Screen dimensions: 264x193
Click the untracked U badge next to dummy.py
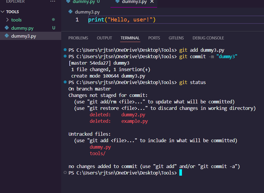coord(54,28)
